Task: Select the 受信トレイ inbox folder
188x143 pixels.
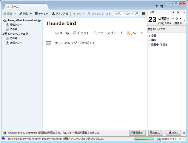Action: tap(16, 25)
